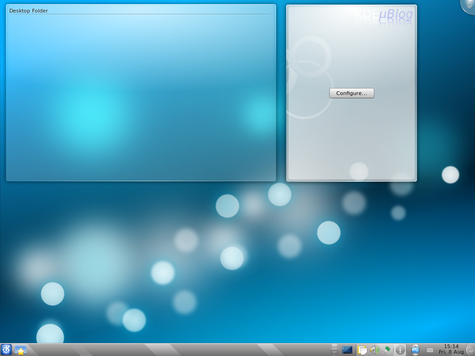Open the USB device notifier icon
The height and width of the screenshot is (356, 475).
click(x=415, y=350)
